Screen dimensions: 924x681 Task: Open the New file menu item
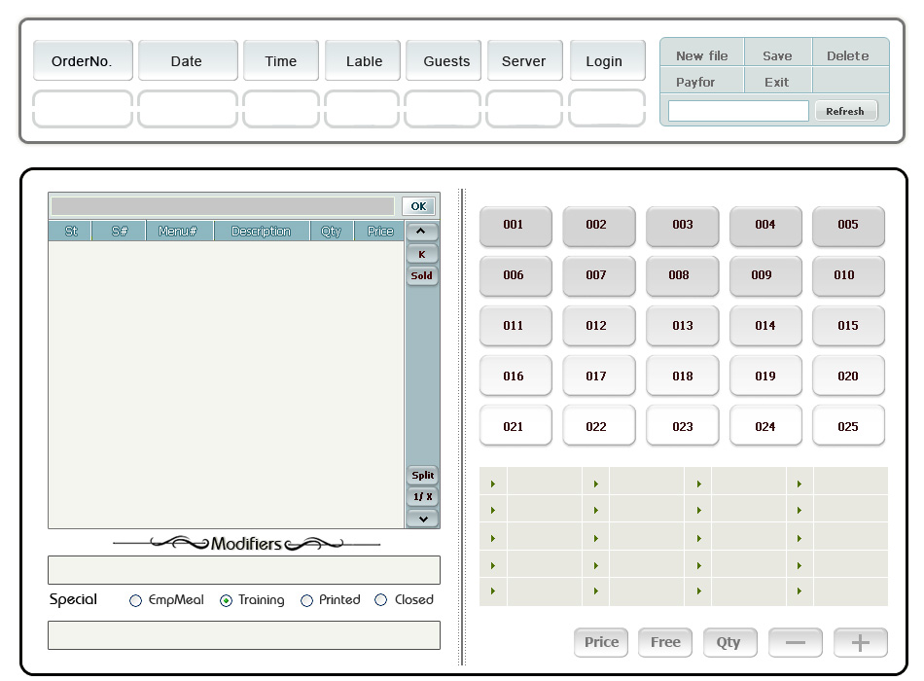[x=701, y=55]
